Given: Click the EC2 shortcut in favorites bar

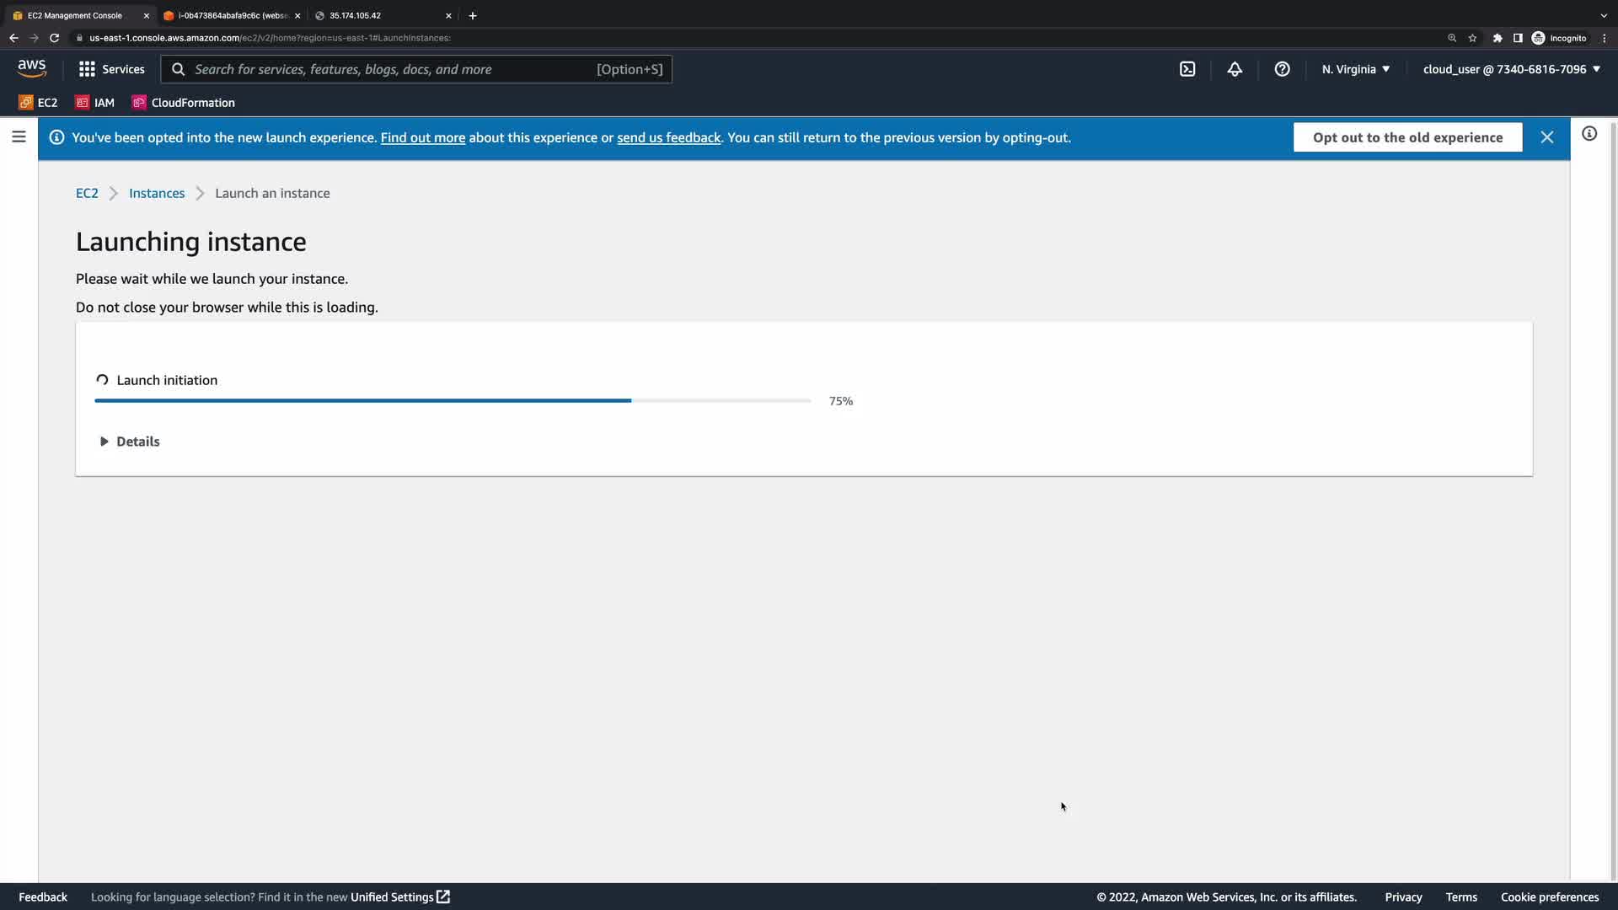Looking at the screenshot, I should tap(39, 103).
